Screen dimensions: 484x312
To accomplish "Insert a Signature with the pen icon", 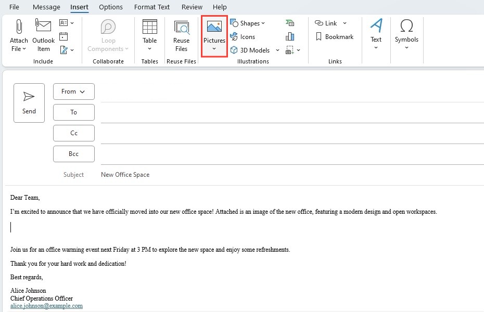I will 64,50.
